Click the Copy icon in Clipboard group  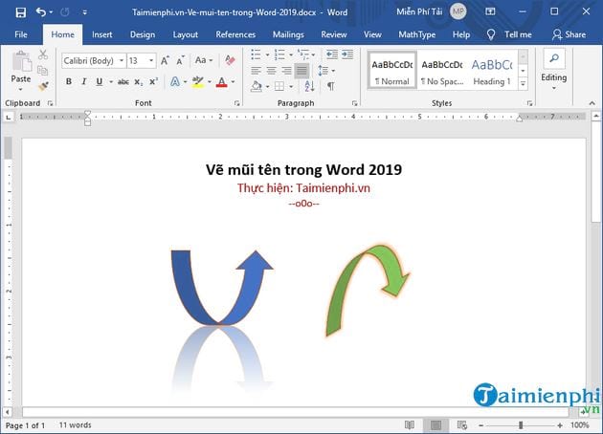point(43,71)
